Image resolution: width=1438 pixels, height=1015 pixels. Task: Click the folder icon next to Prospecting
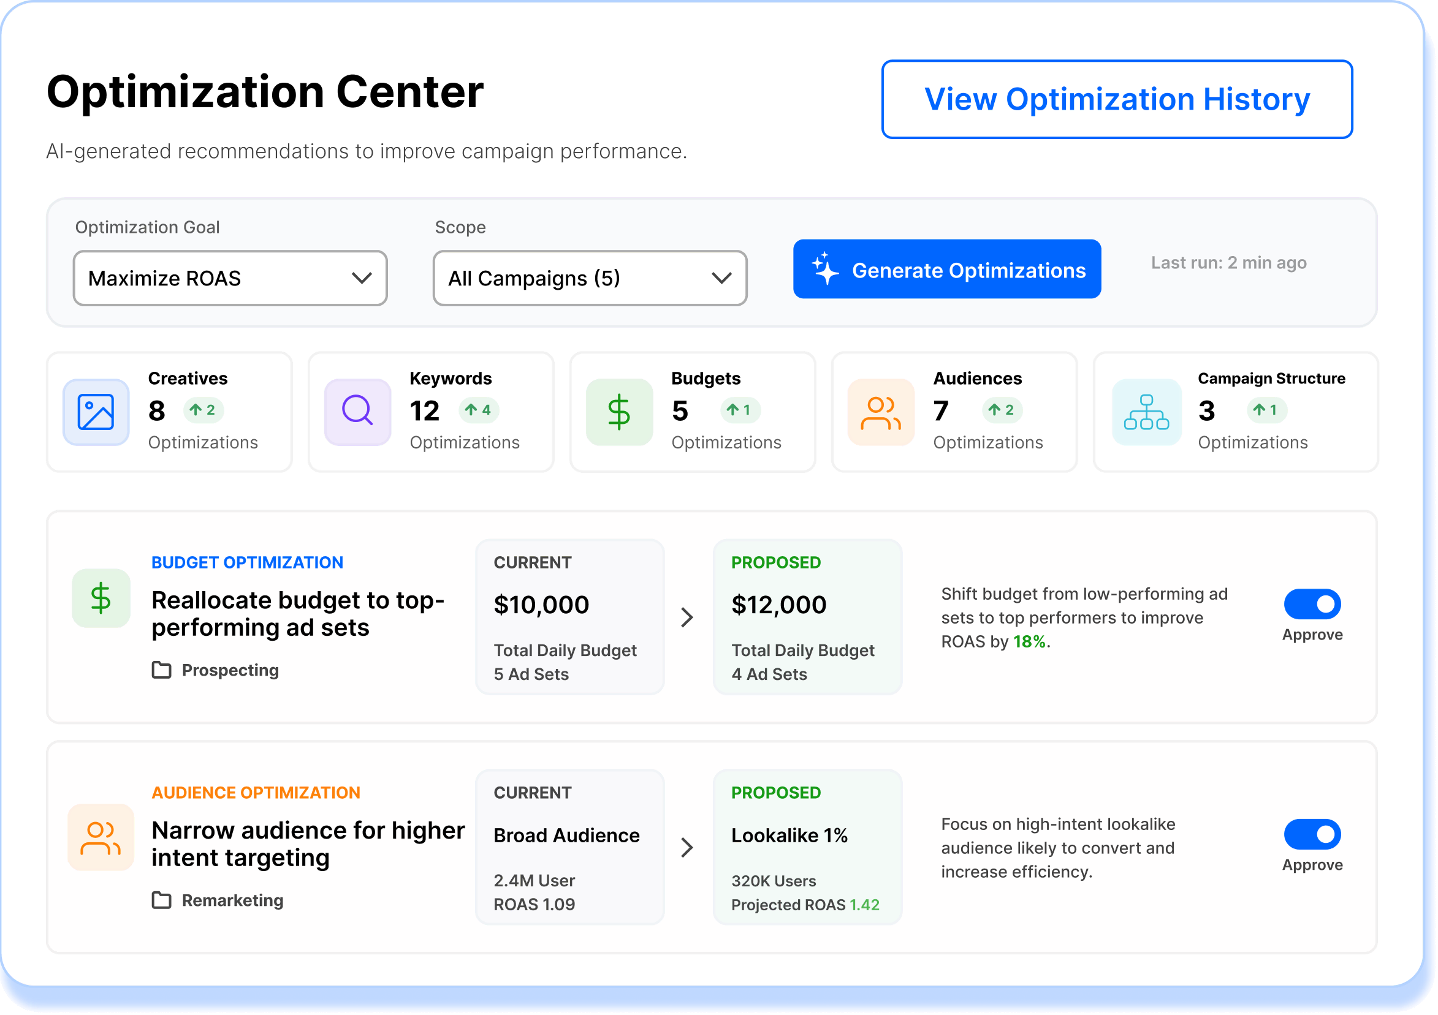162,670
